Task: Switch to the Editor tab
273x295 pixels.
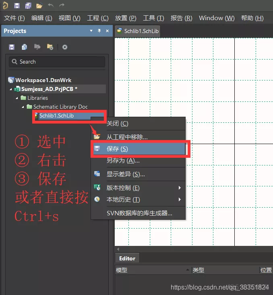Action: tap(127, 258)
